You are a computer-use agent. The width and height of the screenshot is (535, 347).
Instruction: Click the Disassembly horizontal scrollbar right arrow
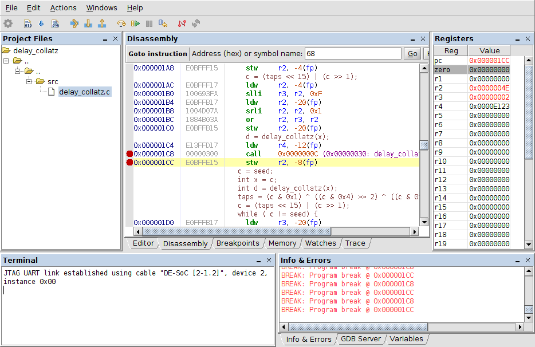415,232
